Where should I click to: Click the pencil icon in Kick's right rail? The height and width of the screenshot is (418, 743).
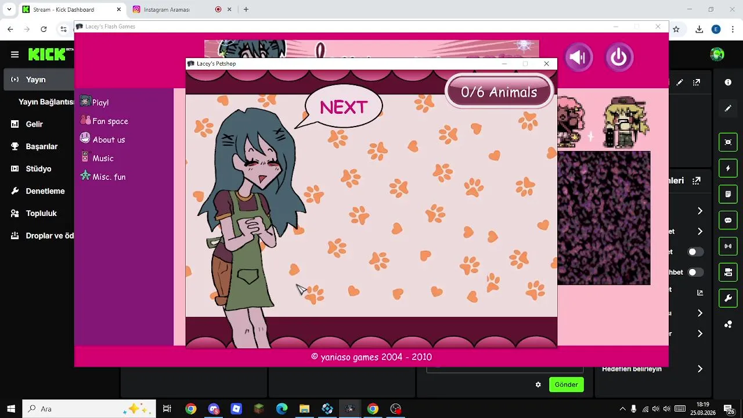tap(728, 109)
